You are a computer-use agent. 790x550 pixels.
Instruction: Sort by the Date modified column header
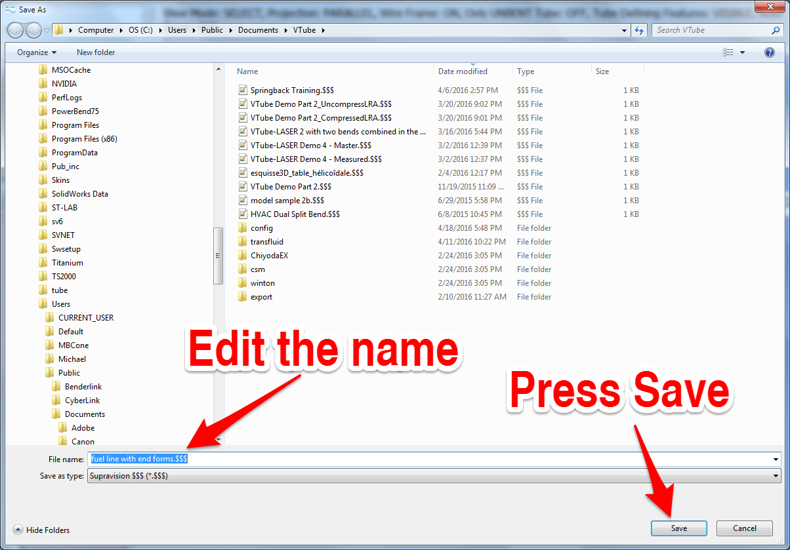click(x=463, y=71)
